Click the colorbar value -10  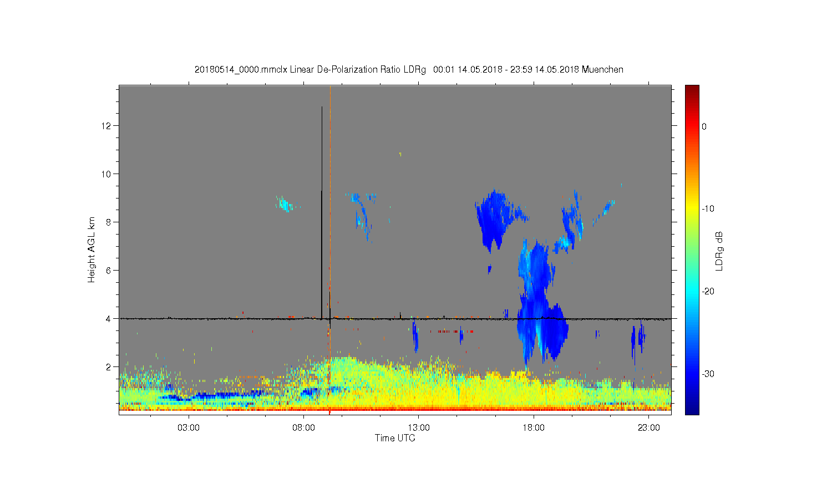[x=708, y=209]
